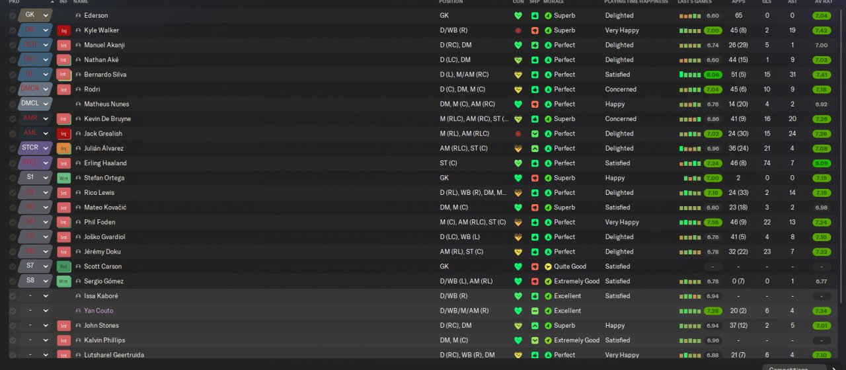Click Stefan Ortega's last 5 games form bars

693,178
